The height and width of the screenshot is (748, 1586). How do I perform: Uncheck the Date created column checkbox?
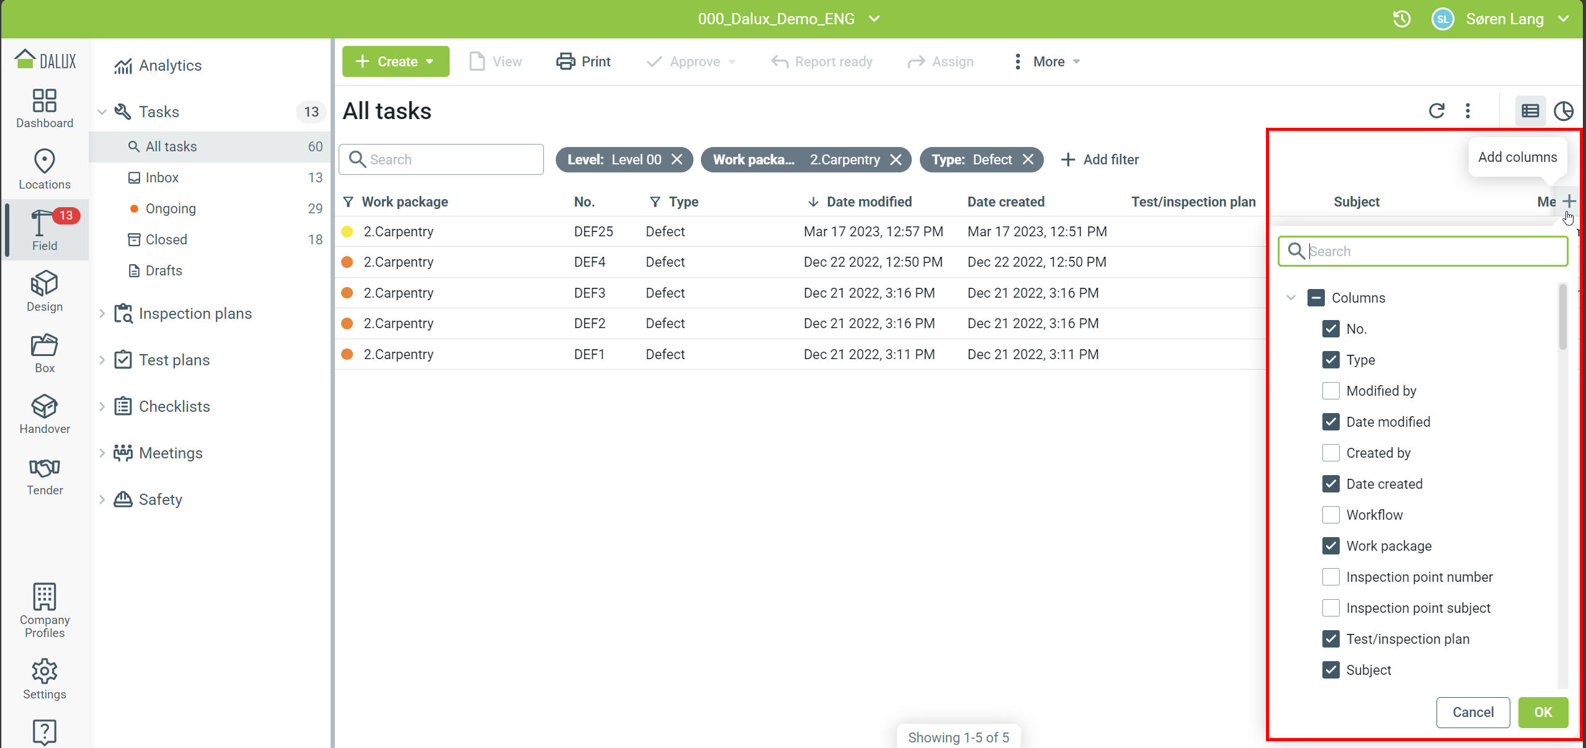coord(1330,484)
